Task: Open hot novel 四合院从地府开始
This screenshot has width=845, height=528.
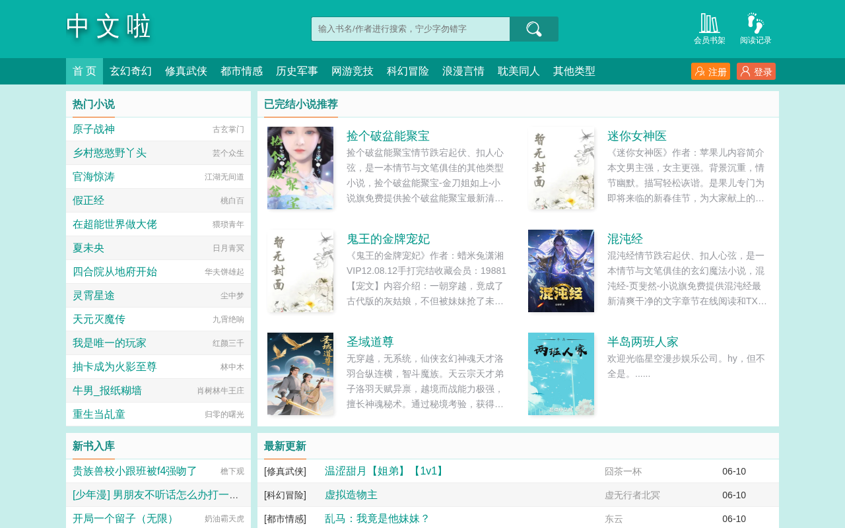Action: point(115,272)
